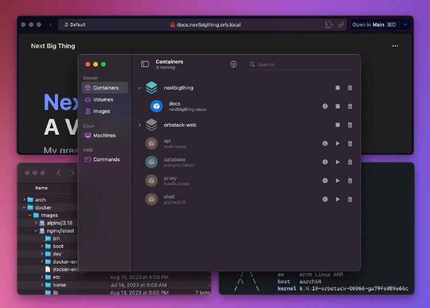Open Commands under Help
The image size is (430, 308).
[x=106, y=159]
